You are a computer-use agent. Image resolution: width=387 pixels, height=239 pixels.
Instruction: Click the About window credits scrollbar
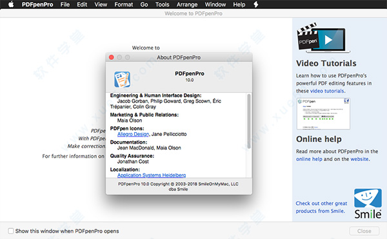pyautogui.click(x=249, y=120)
